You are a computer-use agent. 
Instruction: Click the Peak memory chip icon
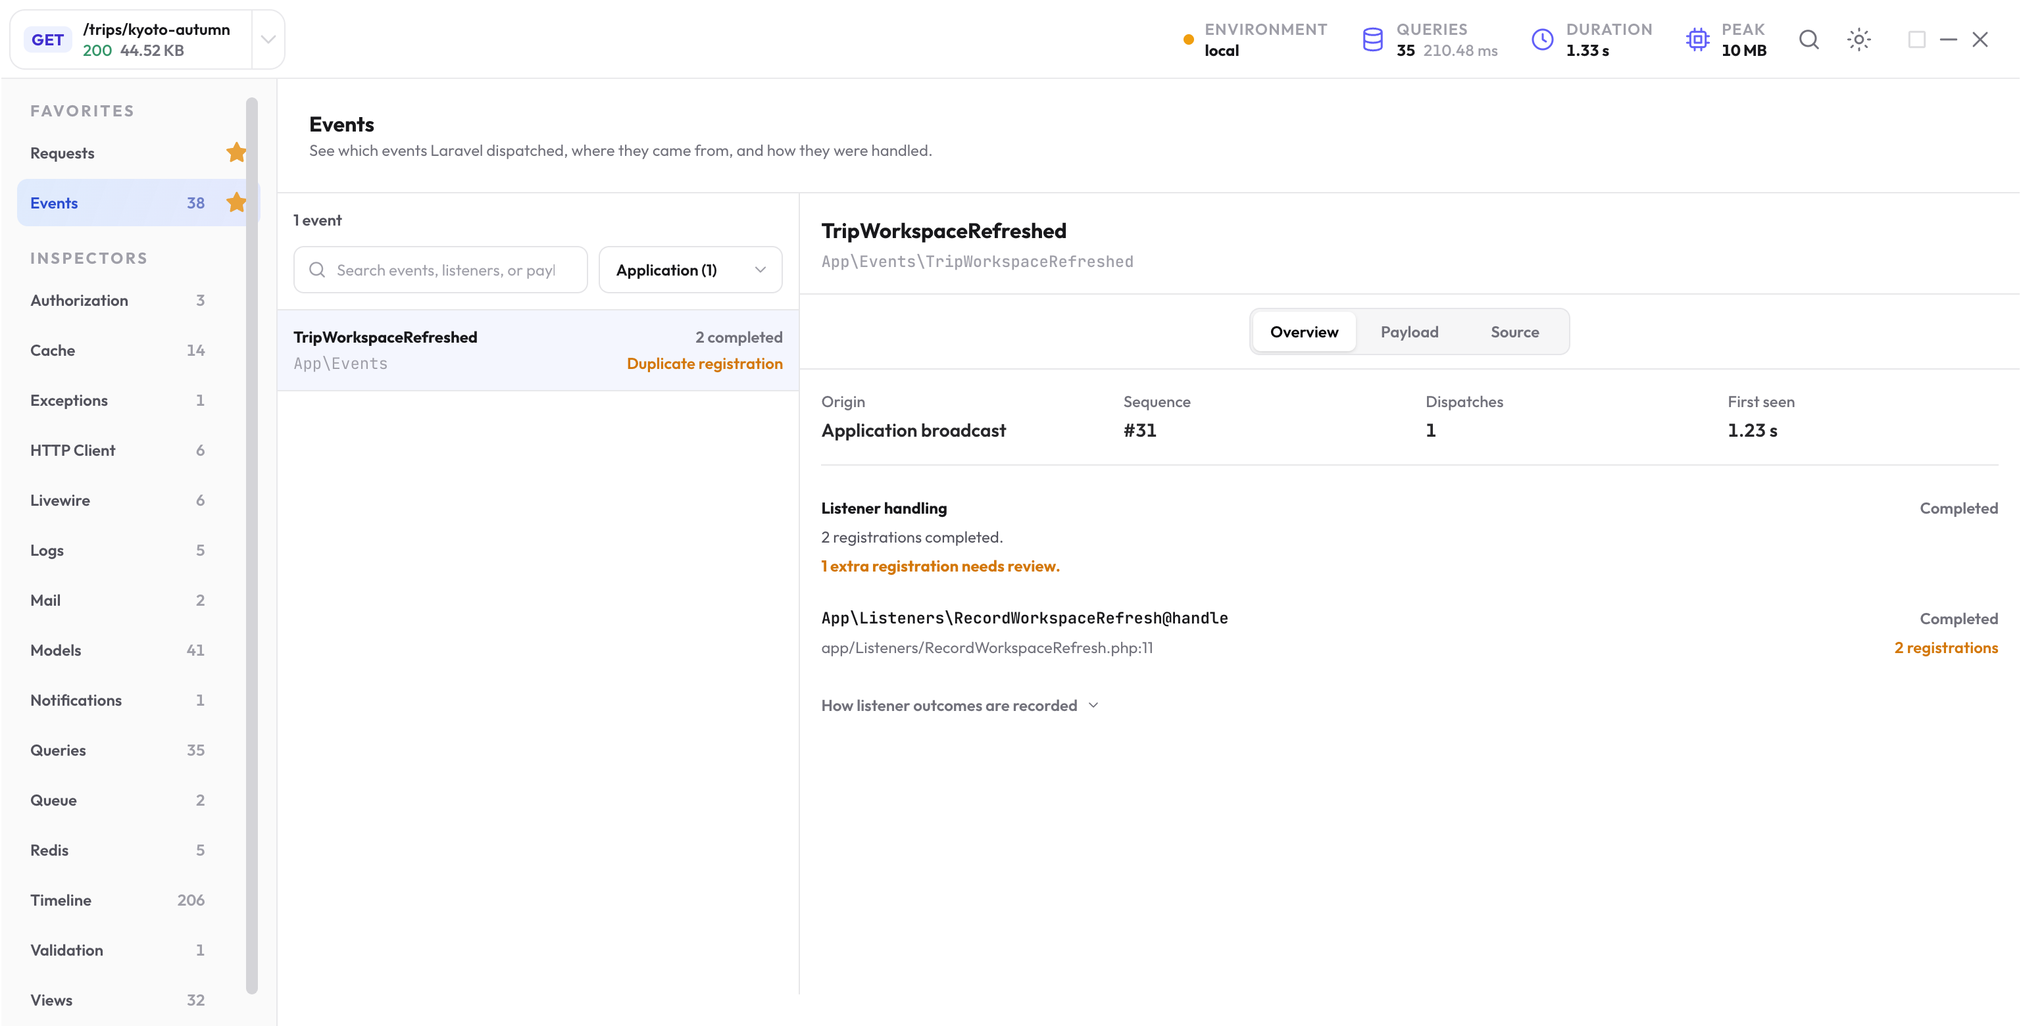click(x=1697, y=39)
